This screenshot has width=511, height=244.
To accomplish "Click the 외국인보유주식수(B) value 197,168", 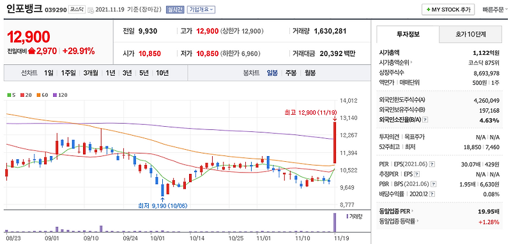I will click(489, 110).
